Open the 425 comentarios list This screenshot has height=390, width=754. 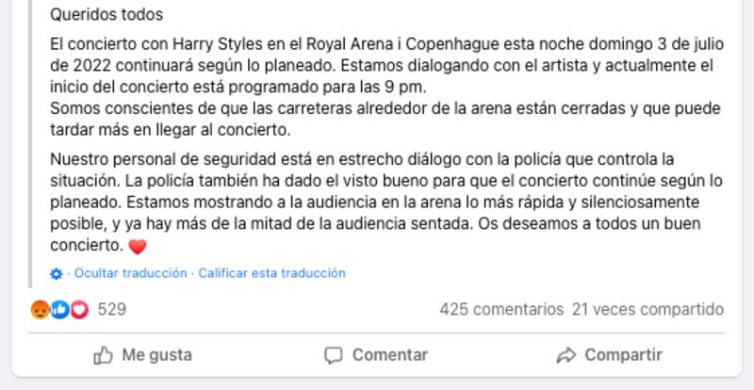(x=501, y=309)
